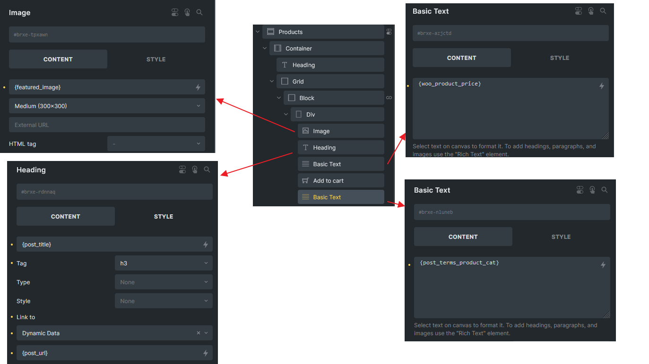Toggle conditions icon in the Heading panel header
This screenshot has width=649, height=364.
(x=182, y=170)
